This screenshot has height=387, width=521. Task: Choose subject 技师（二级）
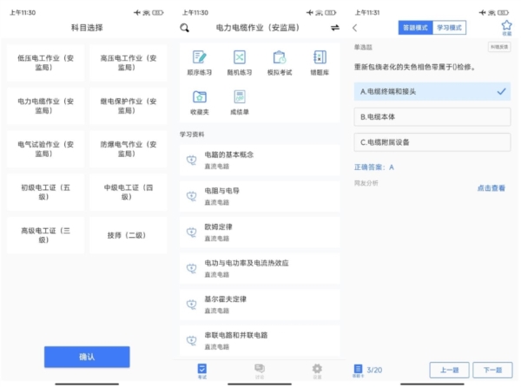129,235
